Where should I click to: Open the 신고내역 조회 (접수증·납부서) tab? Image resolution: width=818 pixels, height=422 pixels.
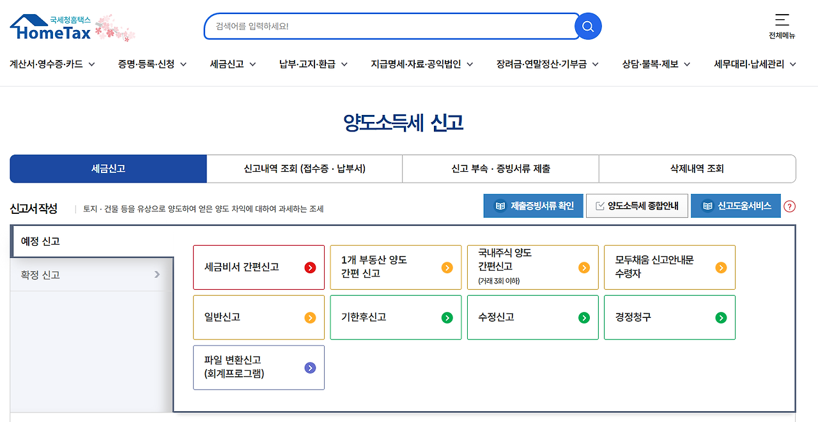tap(304, 169)
